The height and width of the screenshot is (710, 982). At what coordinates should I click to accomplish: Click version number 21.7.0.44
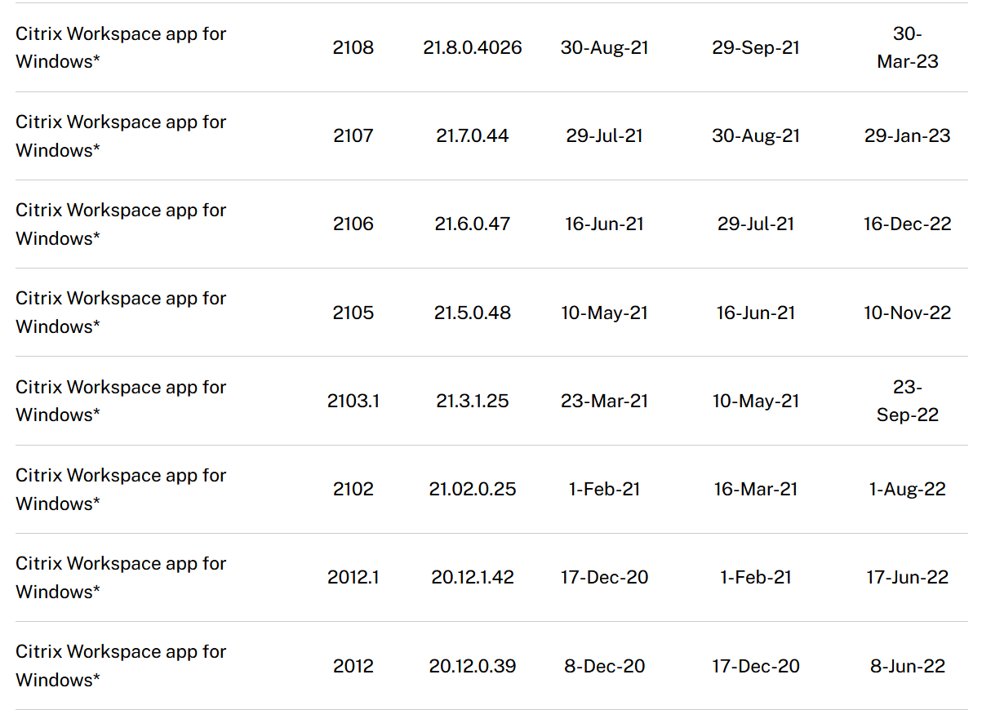(473, 135)
